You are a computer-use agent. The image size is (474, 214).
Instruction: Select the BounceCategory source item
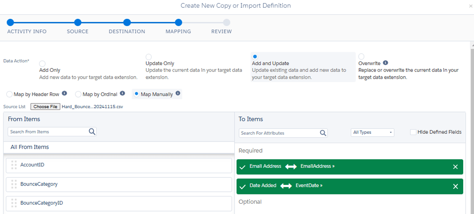(x=119, y=184)
